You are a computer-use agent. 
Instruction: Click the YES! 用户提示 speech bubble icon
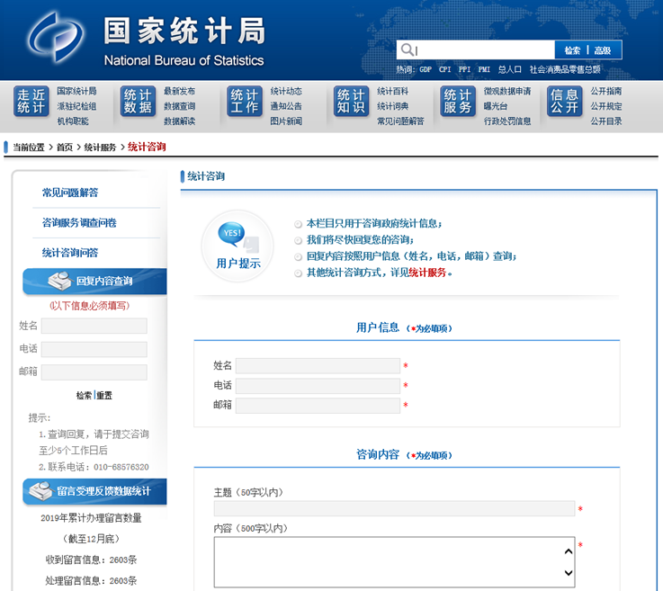coord(231,236)
